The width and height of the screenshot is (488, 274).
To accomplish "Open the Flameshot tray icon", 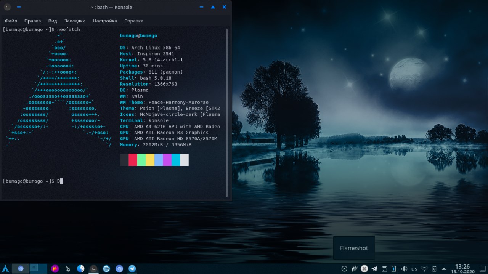I will tap(355, 269).
